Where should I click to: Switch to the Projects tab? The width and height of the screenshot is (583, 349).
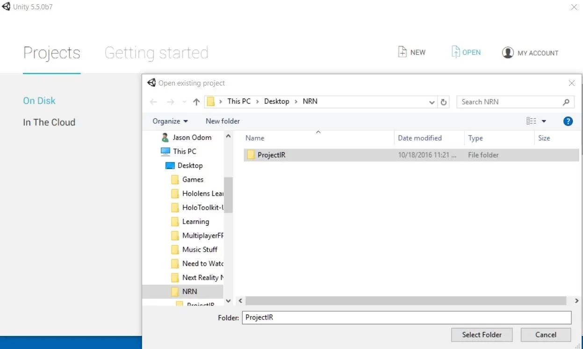pyautogui.click(x=52, y=53)
